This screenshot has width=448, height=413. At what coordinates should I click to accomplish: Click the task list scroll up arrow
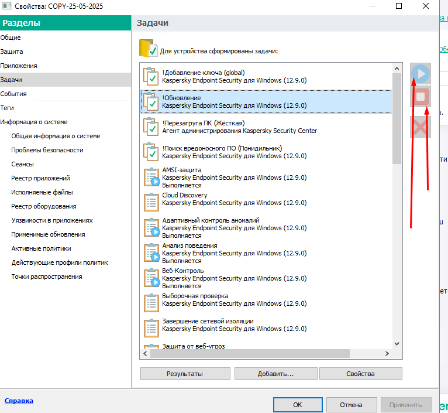(397, 69)
